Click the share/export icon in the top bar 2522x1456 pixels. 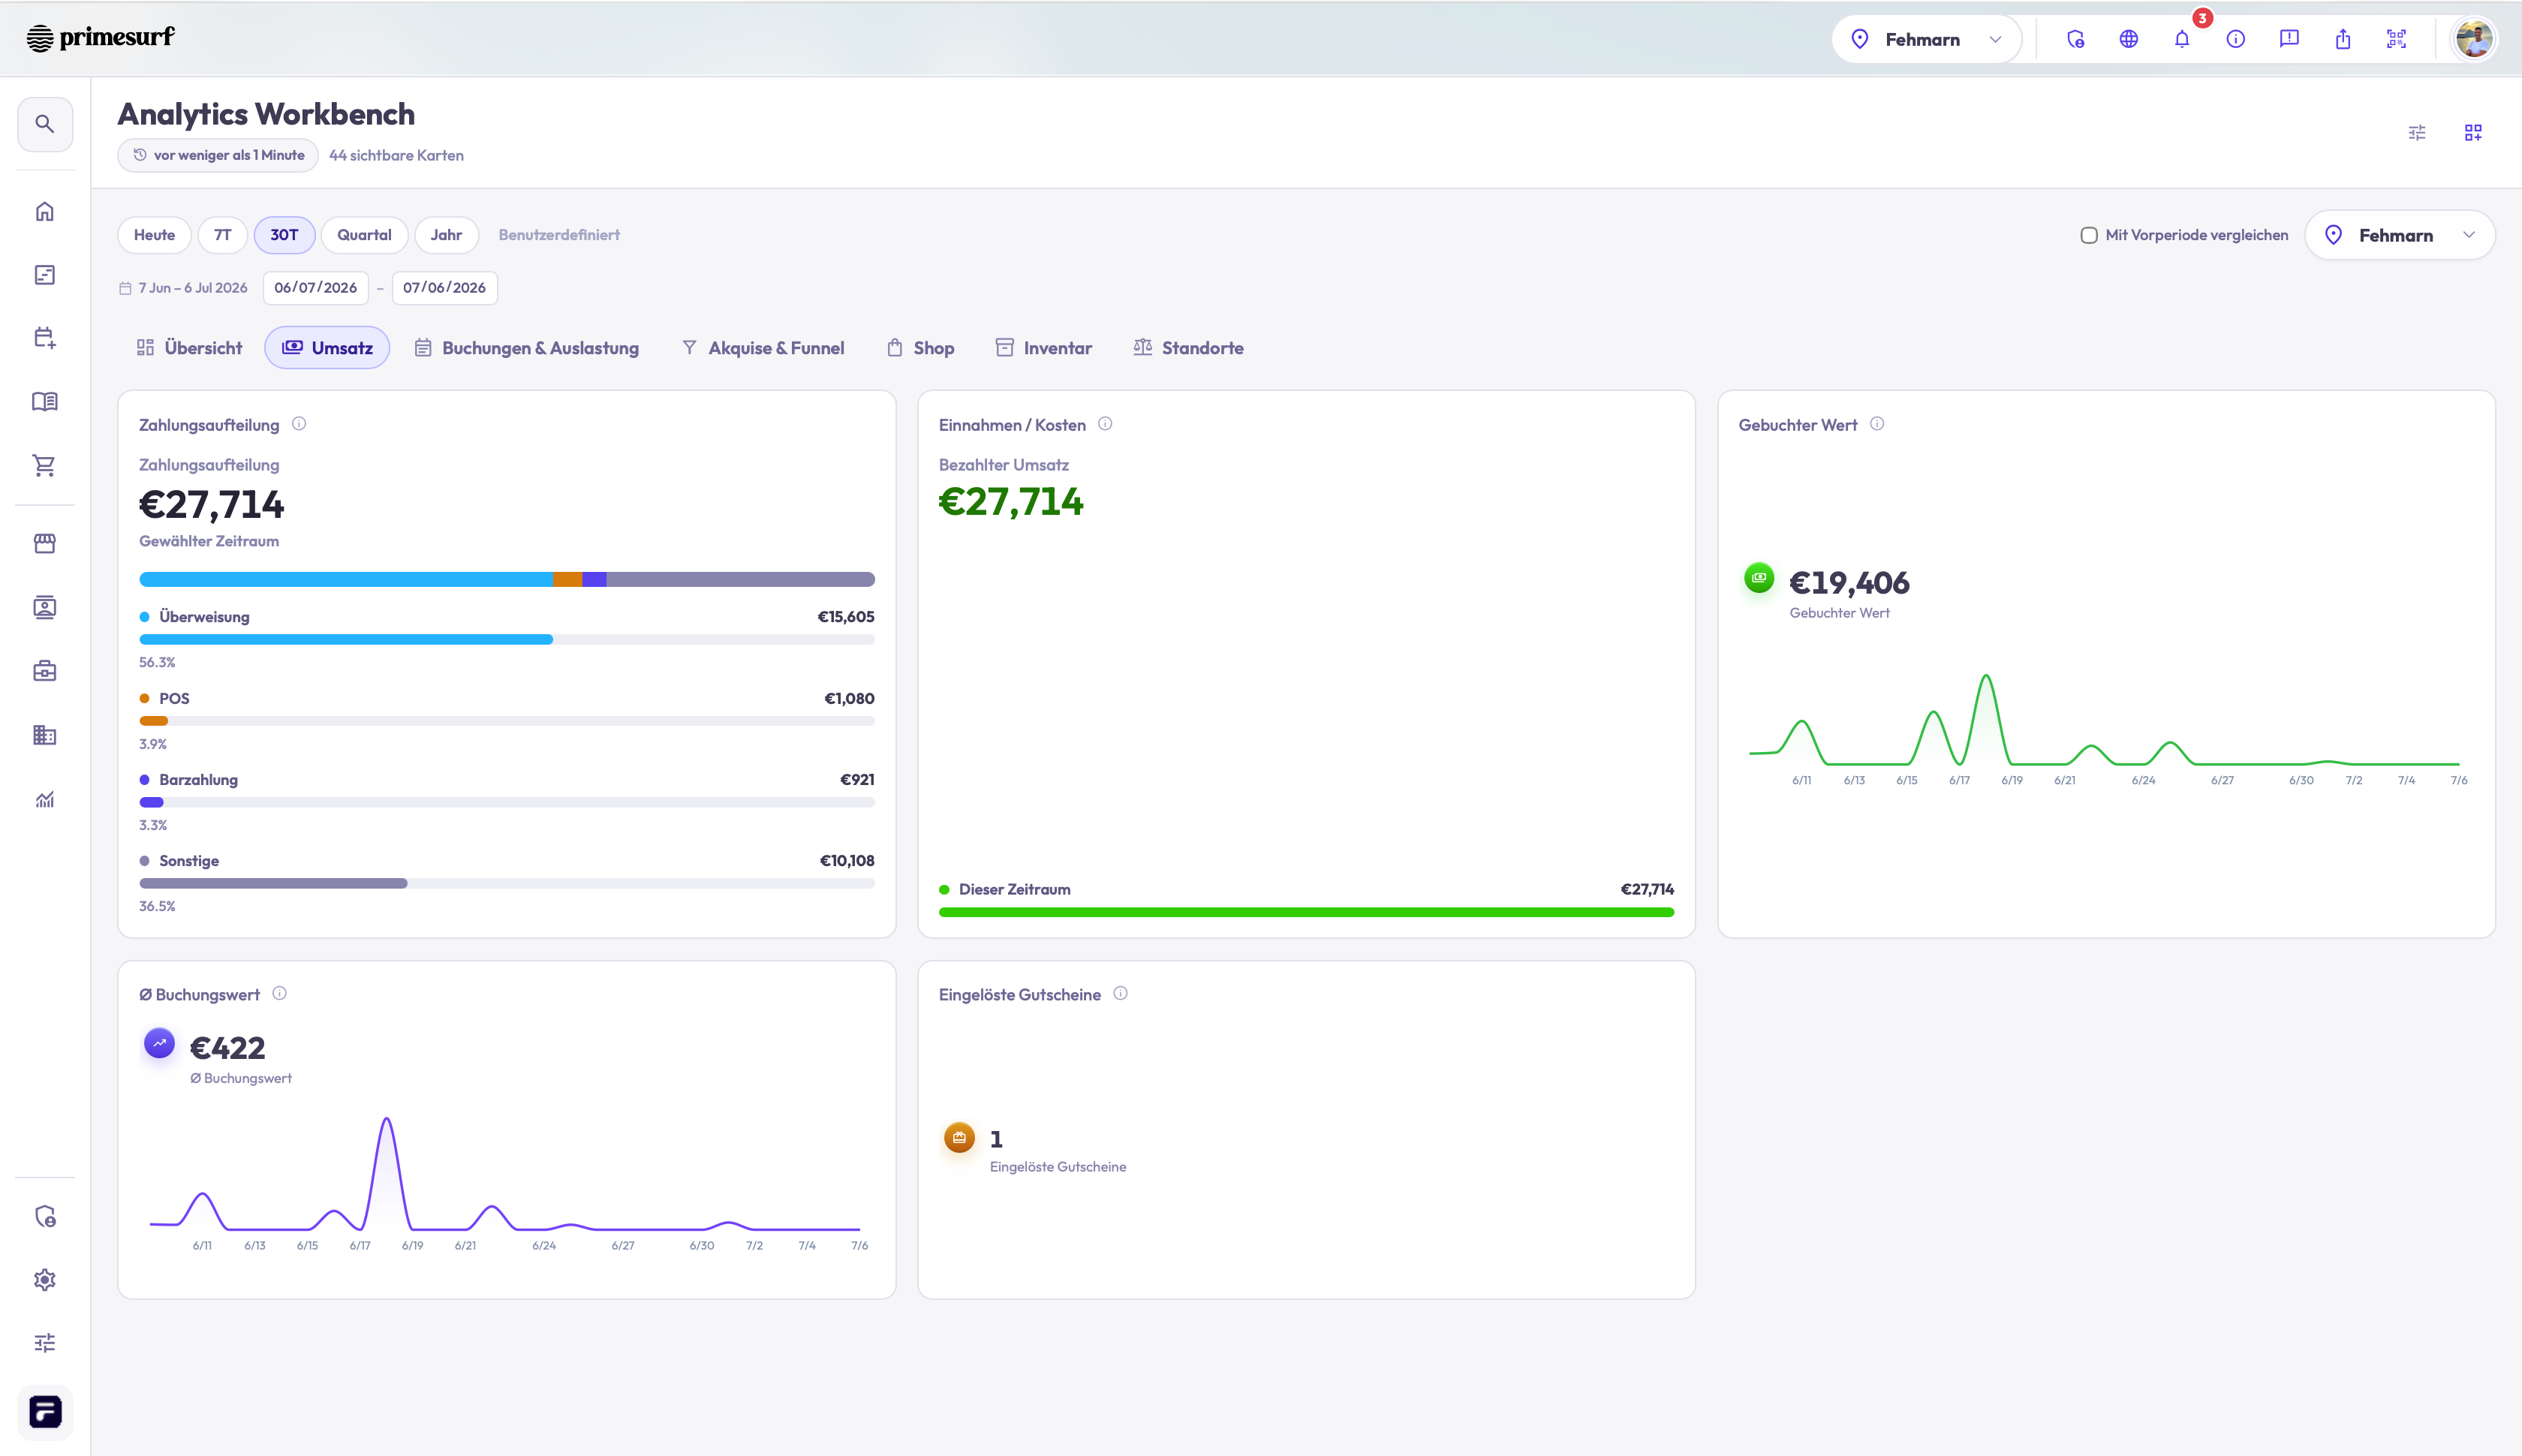coord(2343,39)
